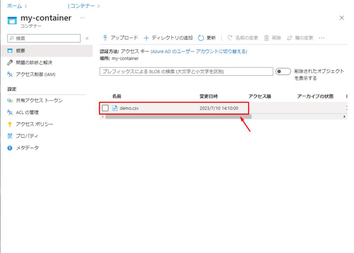The height and width of the screenshot is (253, 354).
Task: Click the 層の変更 toolbar label
Action: click(x=304, y=38)
